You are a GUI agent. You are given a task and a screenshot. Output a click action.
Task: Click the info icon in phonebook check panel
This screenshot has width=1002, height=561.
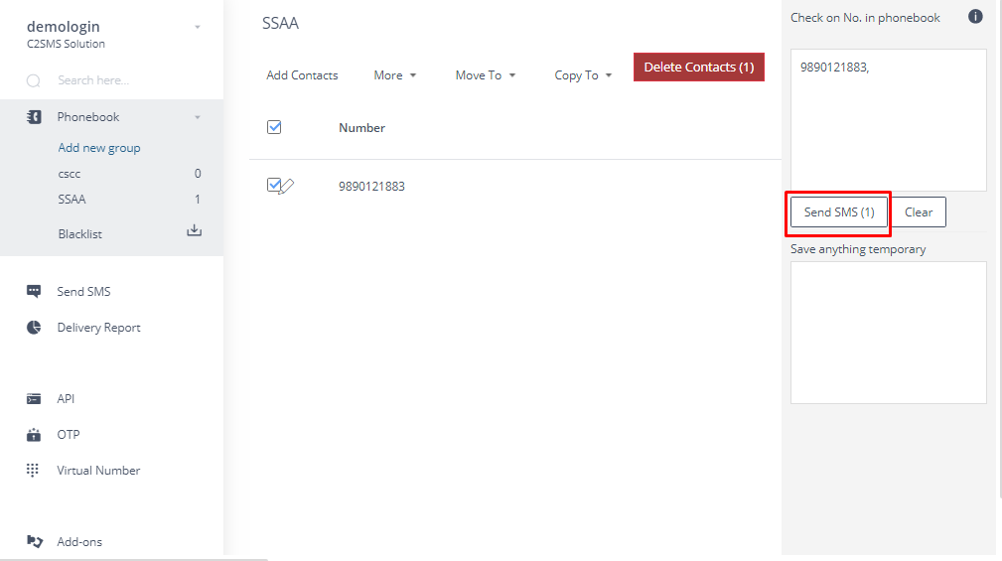(975, 17)
